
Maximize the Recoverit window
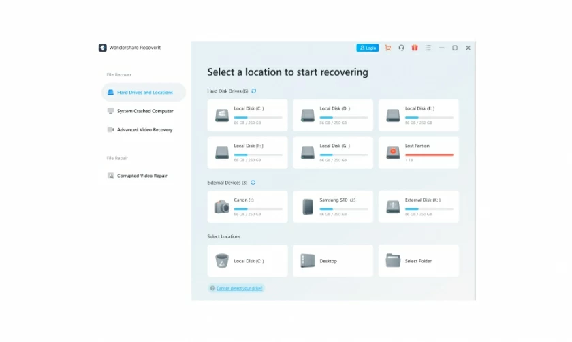click(x=455, y=48)
